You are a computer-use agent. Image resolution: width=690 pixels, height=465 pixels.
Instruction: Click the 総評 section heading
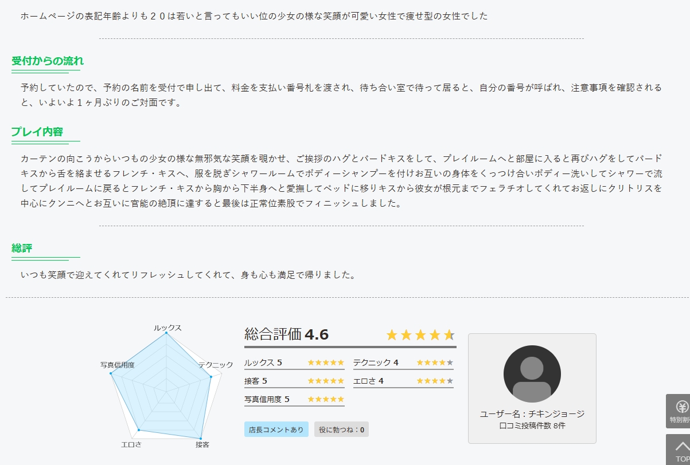(22, 248)
